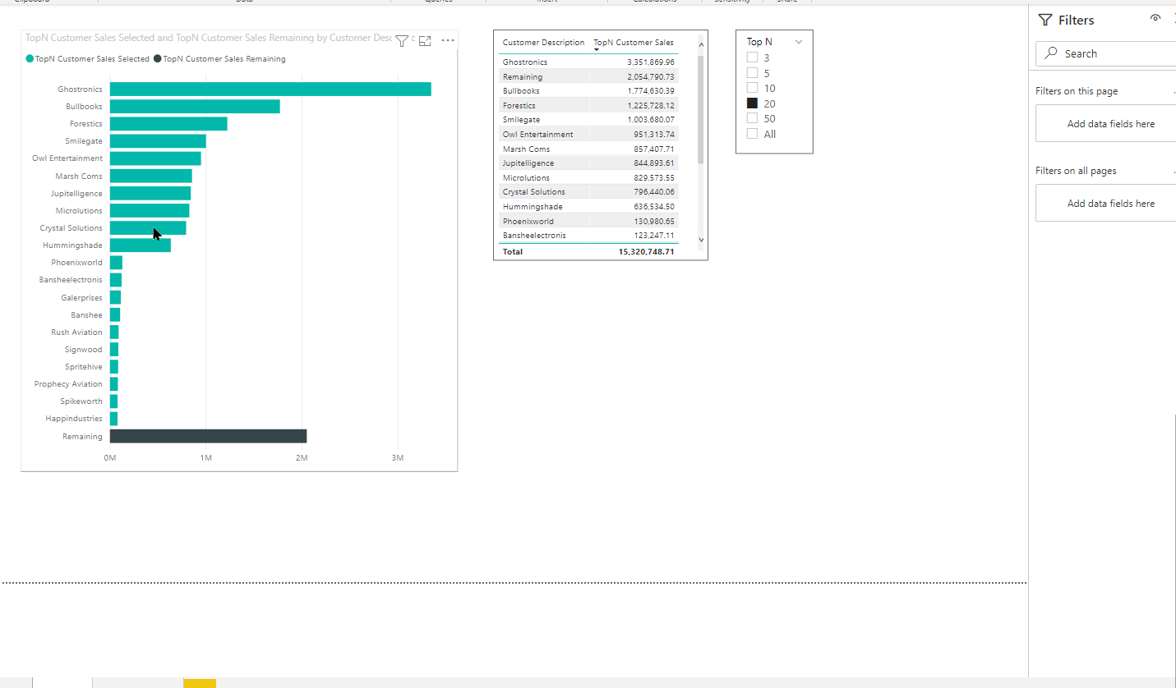The height and width of the screenshot is (688, 1176).
Task: Click the TopN Customer Sales column header
Action: 634,43
